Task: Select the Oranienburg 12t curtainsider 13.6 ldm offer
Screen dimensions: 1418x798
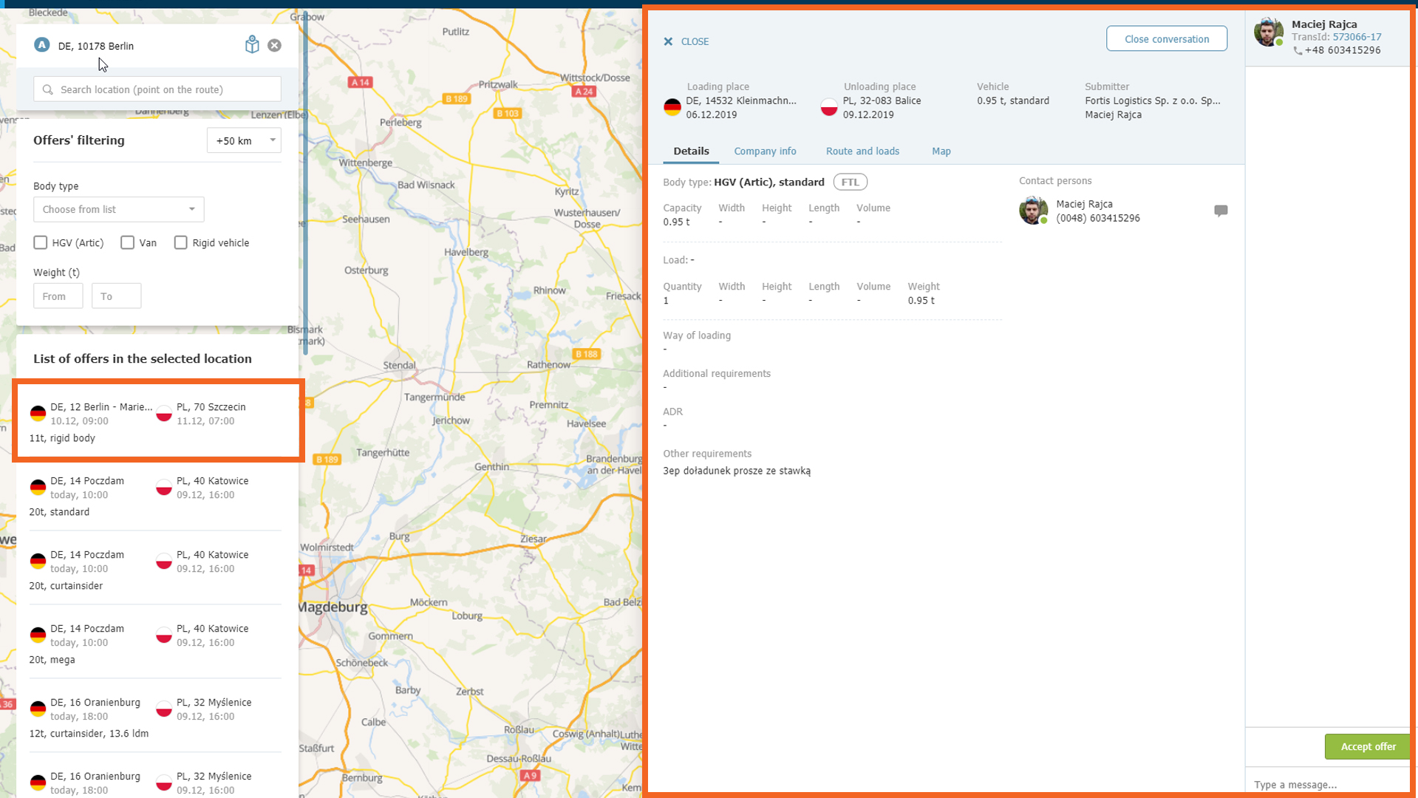Action: (x=156, y=717)
